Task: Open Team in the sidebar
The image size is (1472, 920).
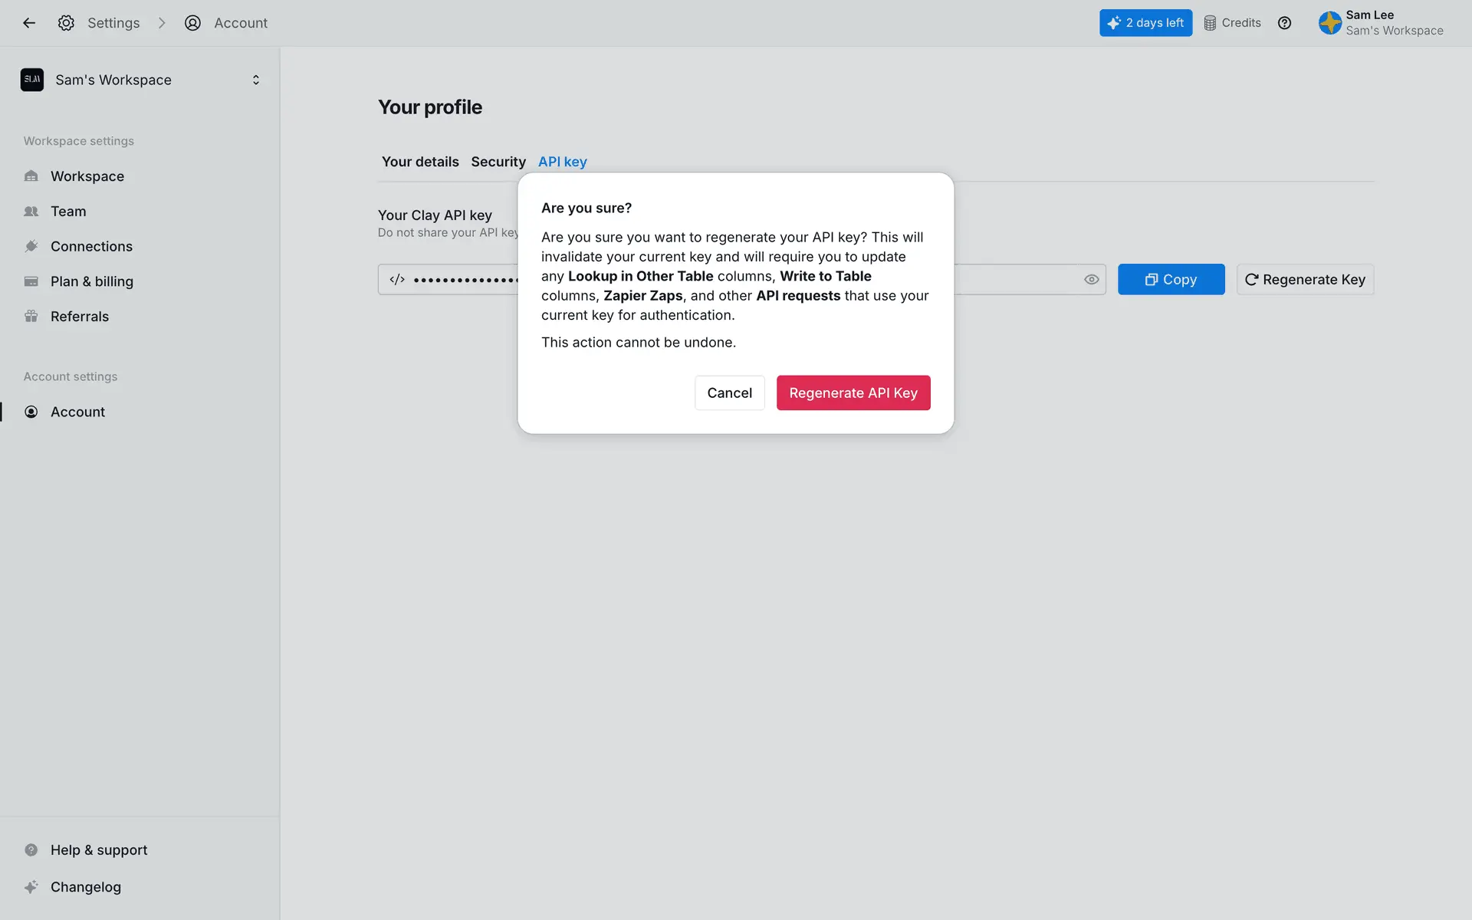Action: (x=68, y=212)
